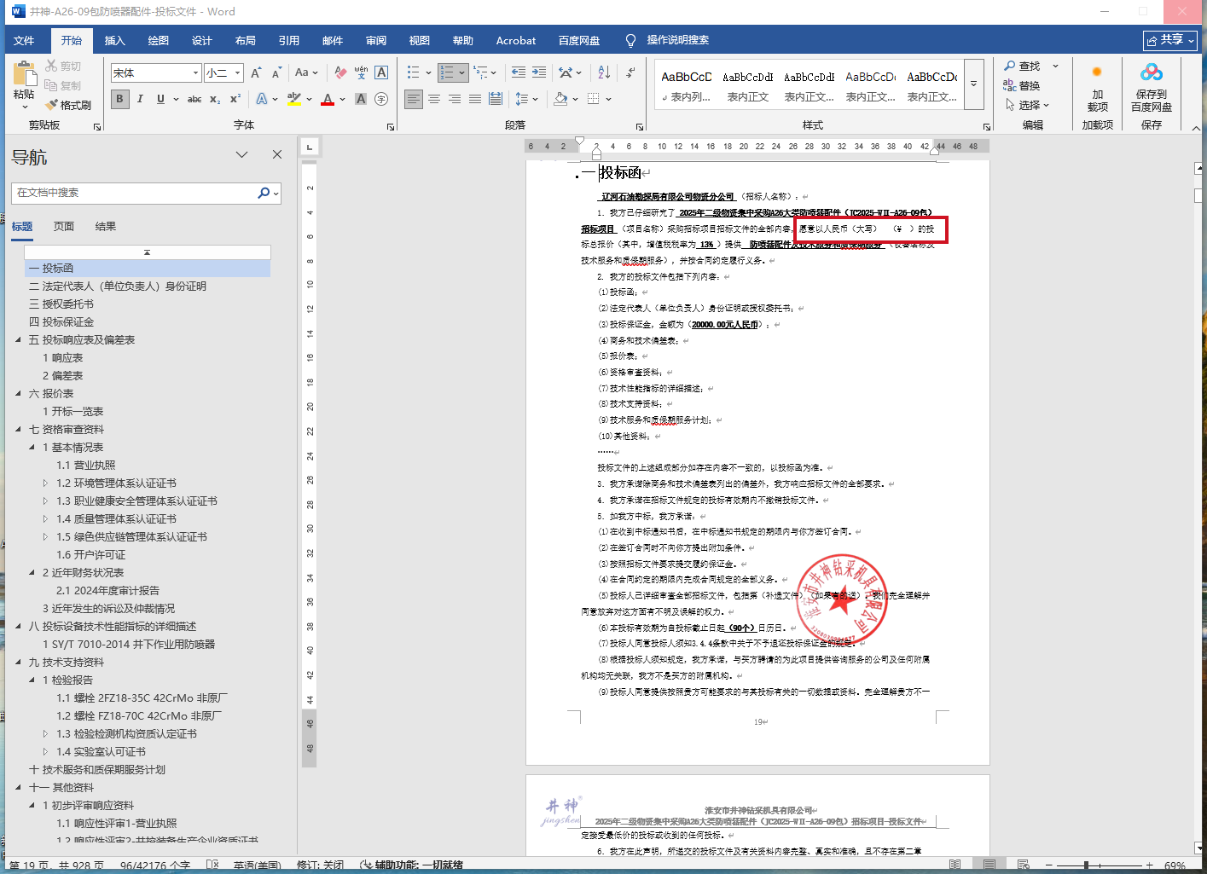Toggle italic formatting
This screenshot has height=874, width=1207.
click(x=140, y=99)
